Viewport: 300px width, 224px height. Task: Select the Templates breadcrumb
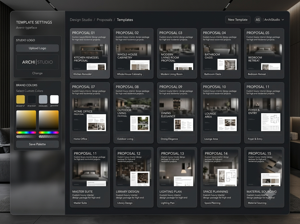[x=125, y=20]
